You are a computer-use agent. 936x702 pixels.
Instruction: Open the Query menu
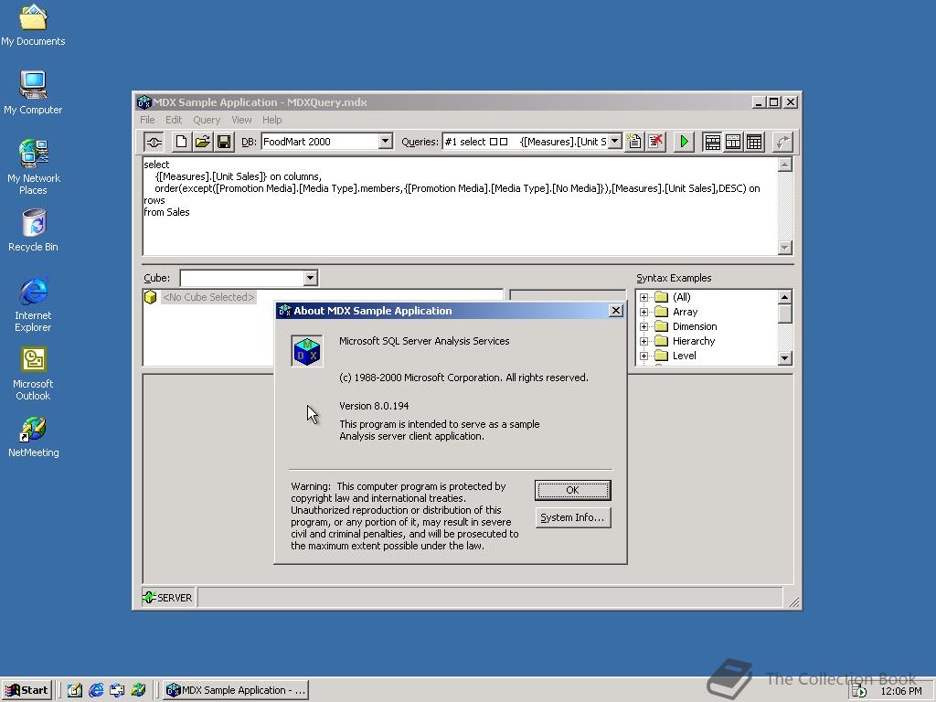[x=207, y=120]
